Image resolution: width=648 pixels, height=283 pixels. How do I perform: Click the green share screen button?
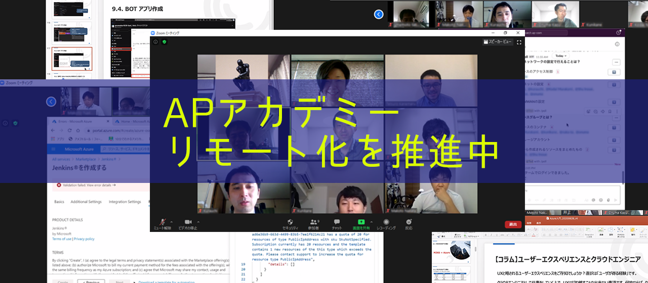361,222
